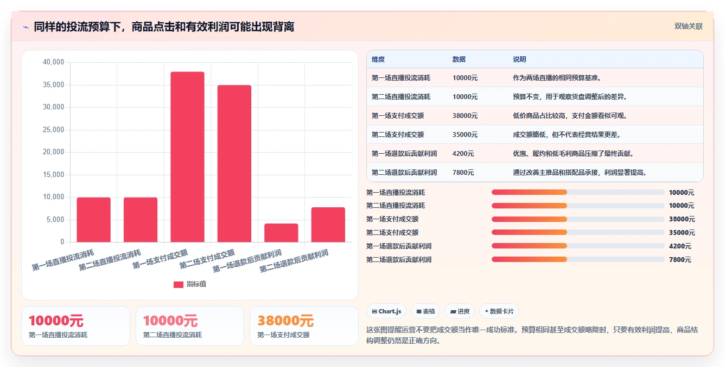Click the pink 10000元 第二场直播投流消耗 data card
Image resolution: width=725 pixels, height=367 pixels.
pyautogui.click(x=190, y=326)
